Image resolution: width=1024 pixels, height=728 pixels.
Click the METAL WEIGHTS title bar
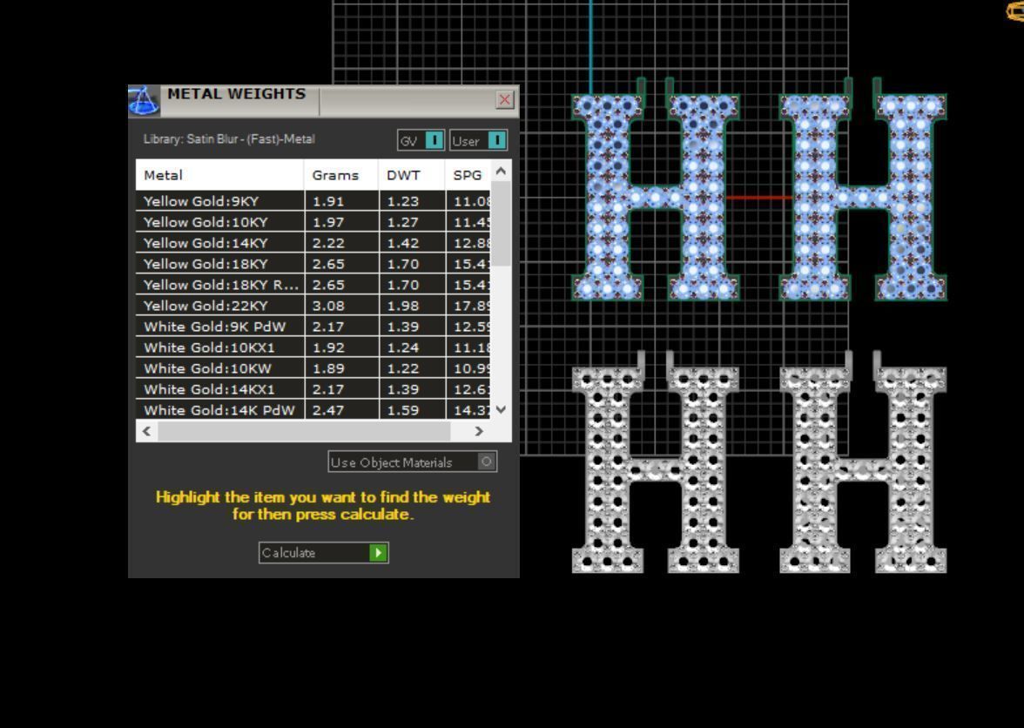[324, 101]
